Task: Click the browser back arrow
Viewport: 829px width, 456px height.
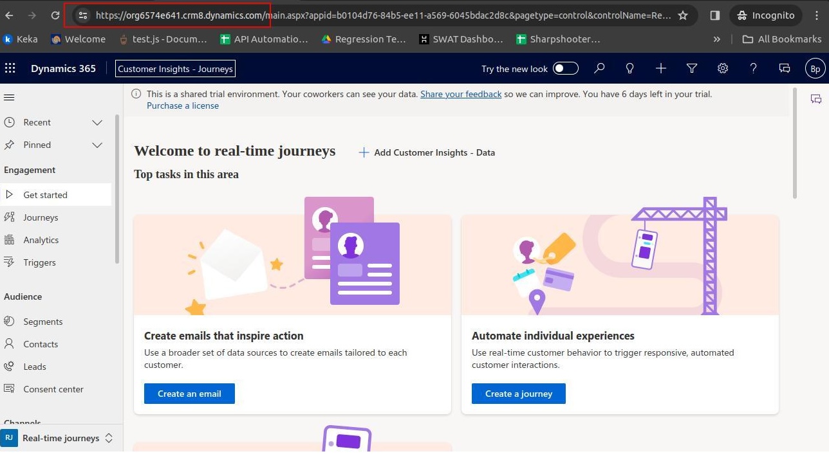Action: (x=9, y=15)
